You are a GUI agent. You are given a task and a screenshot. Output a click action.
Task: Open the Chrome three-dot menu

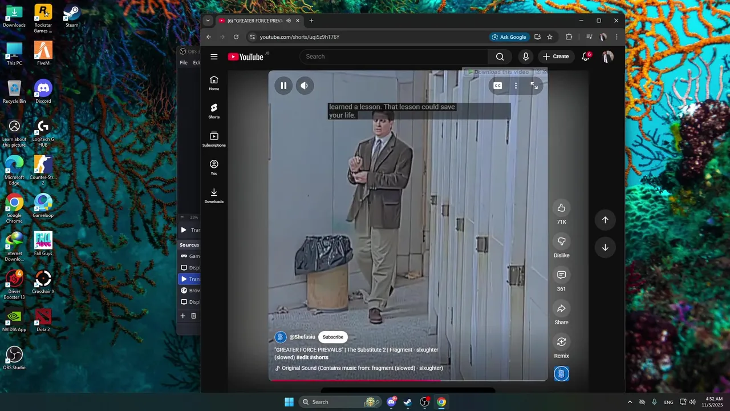pyautogui.click(x=617, y=37)
